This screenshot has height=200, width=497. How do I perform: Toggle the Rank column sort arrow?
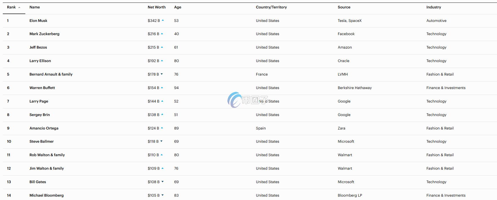pos(19,8)
